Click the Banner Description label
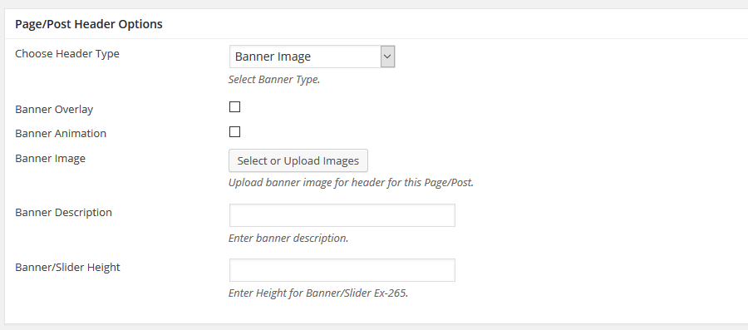Viewport: 748px width, 330px height. [63, 212]
